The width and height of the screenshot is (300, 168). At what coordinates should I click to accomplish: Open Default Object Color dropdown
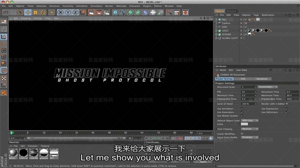250,121
